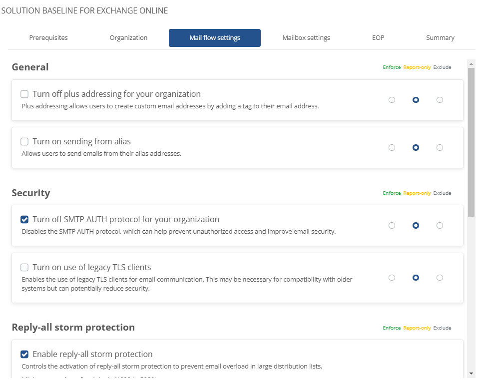Select the Mail flow settings tab

pos(215,38)
